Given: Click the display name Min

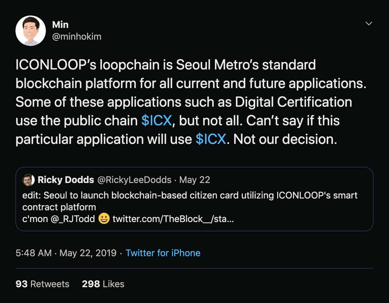Looking at the screenshot, I should click(x=60, y=25).
